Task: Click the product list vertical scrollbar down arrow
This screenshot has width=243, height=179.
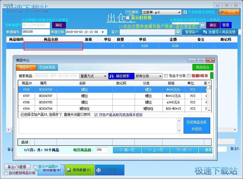Action: 209,110
